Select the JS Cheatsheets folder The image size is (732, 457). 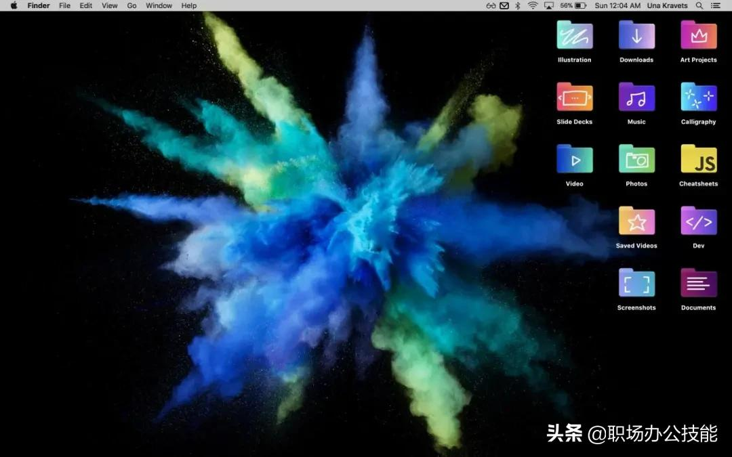pos(698,159)
